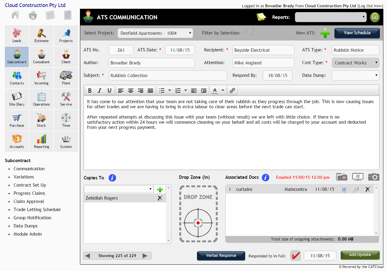Insert a hyperlink in the message editor
Image resolution: width=387 pixels, height=271 pixels.
(x=232, y=90)
